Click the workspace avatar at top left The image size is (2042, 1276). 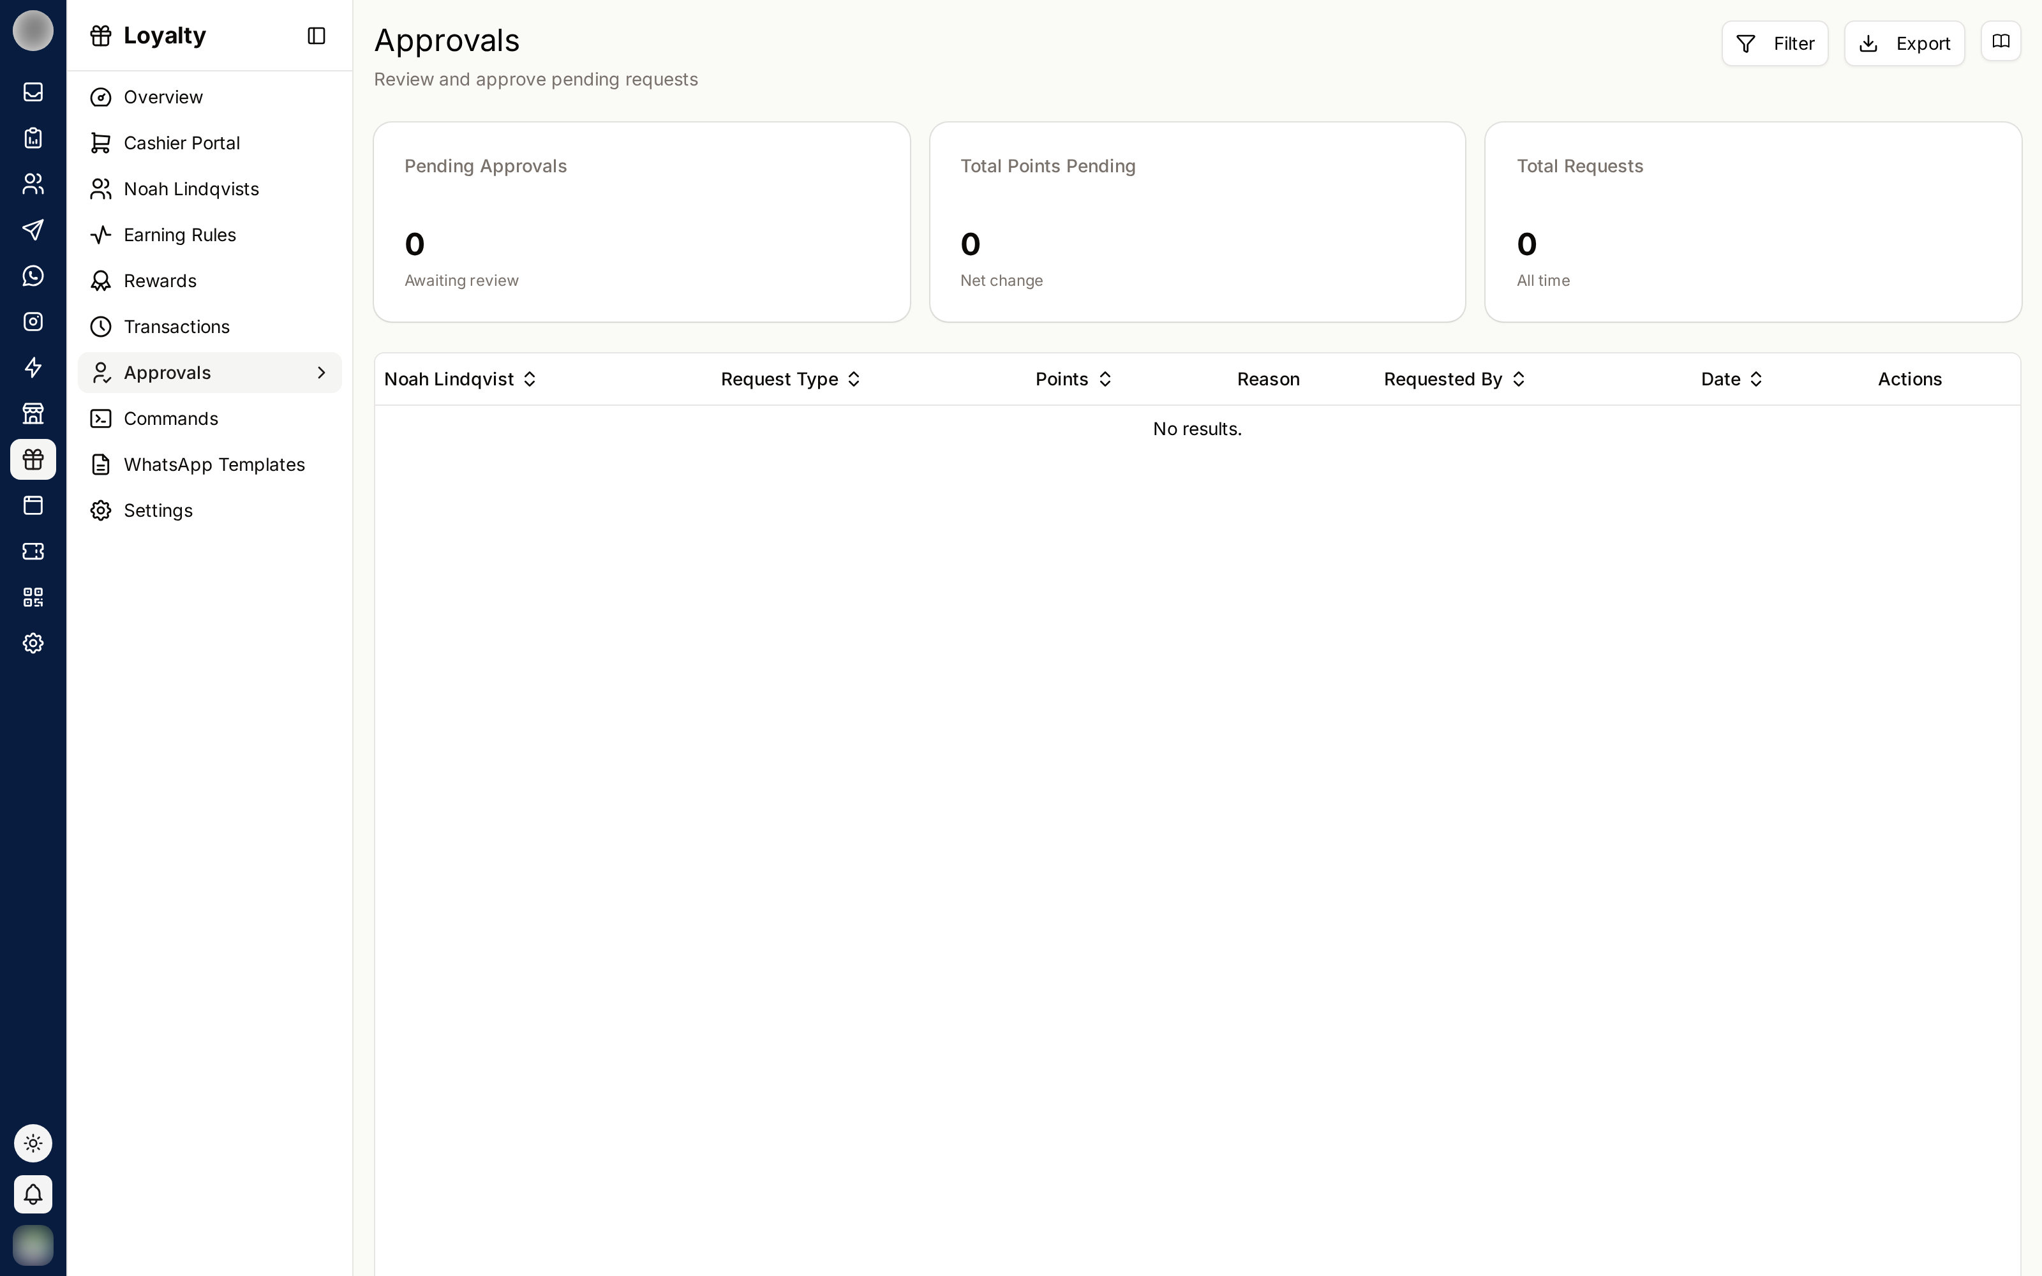click(x=33, y=31)
